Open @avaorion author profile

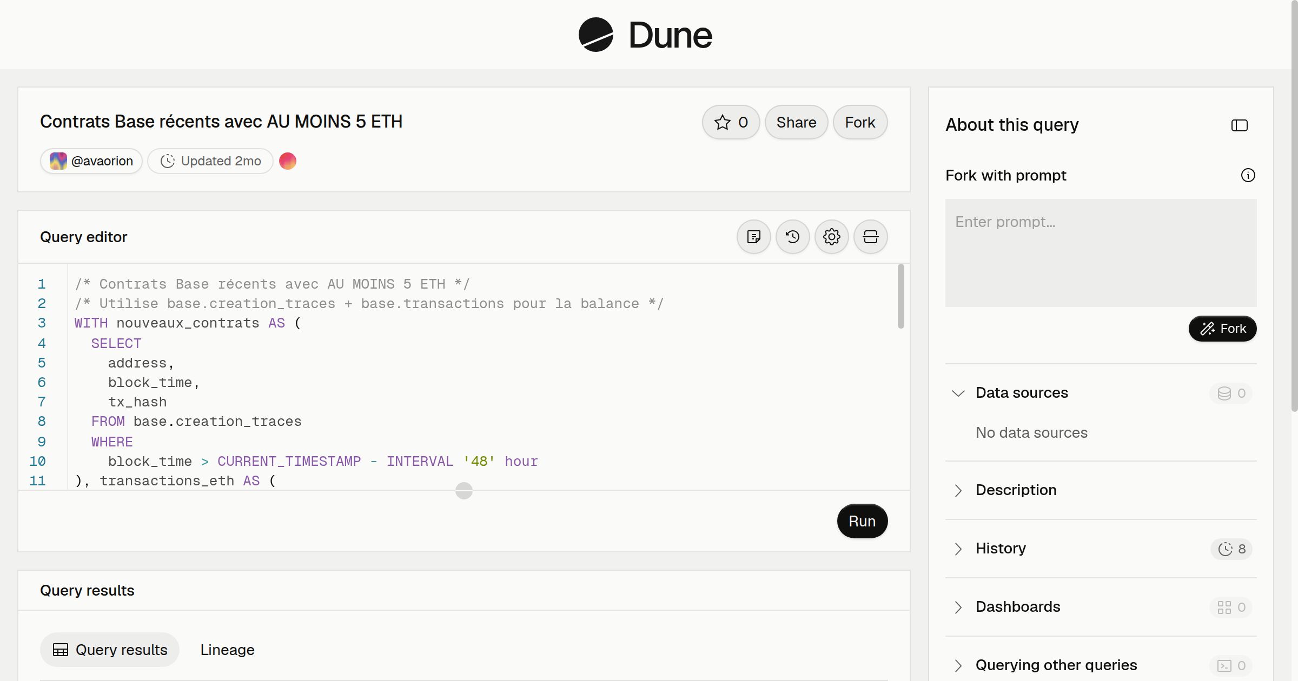[x=91, y=161]
